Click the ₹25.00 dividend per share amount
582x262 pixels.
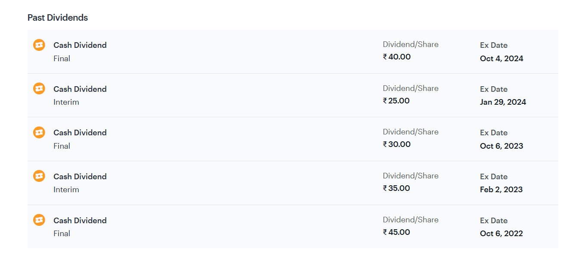pos(396,101)
